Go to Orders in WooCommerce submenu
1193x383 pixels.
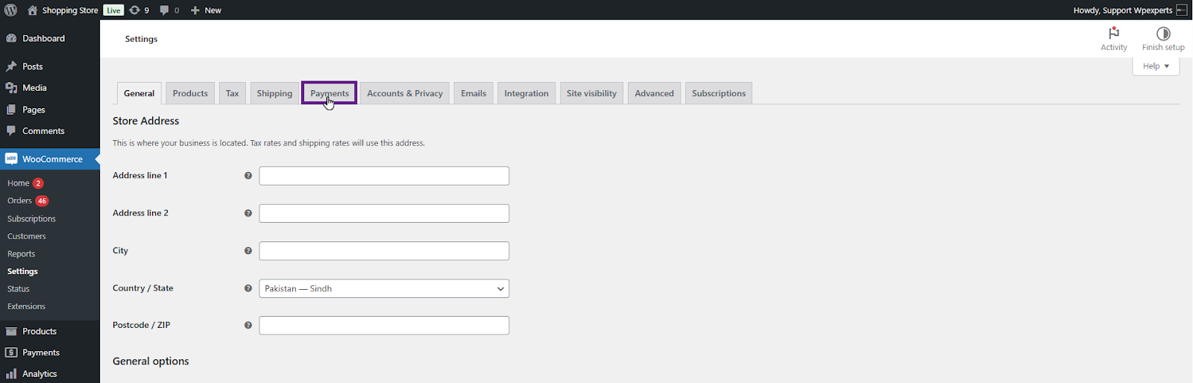point(20,200)
